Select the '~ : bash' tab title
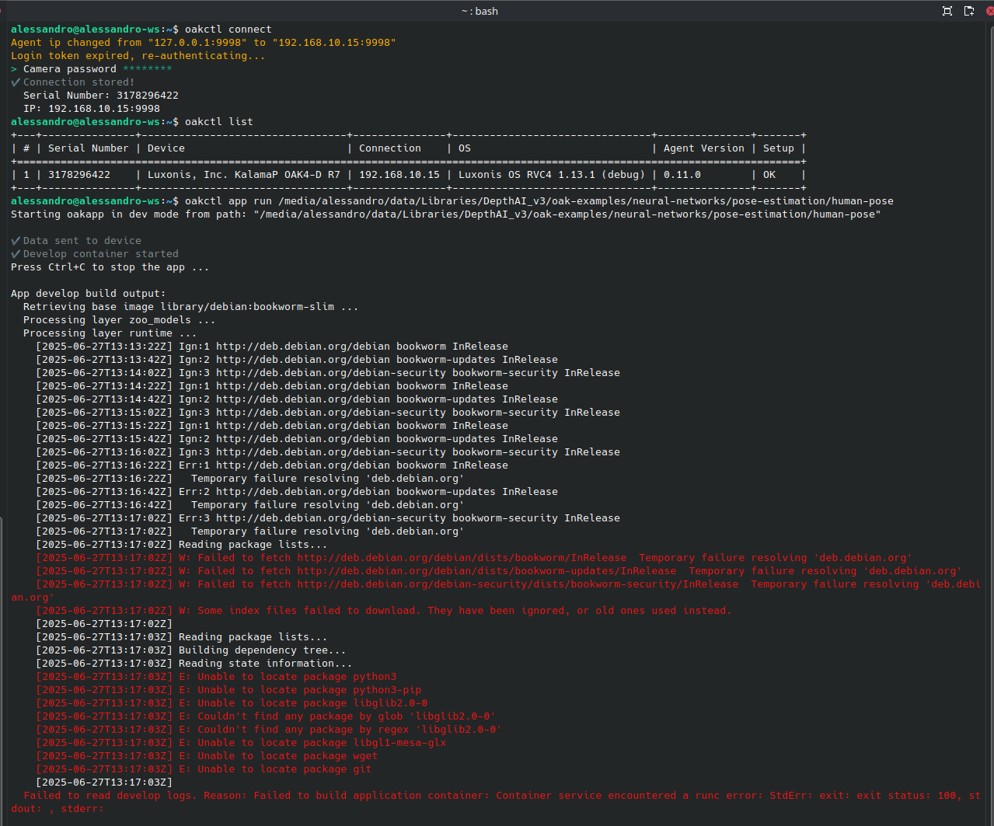 480,11
